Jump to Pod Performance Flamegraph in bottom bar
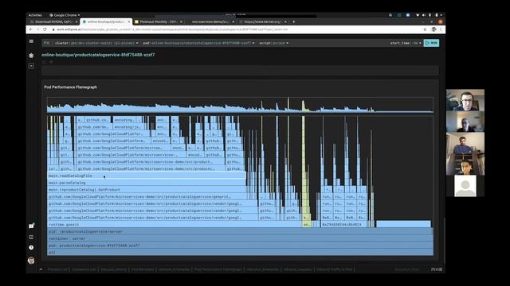Screen dimensions: 510x286 tap(218, 269)
